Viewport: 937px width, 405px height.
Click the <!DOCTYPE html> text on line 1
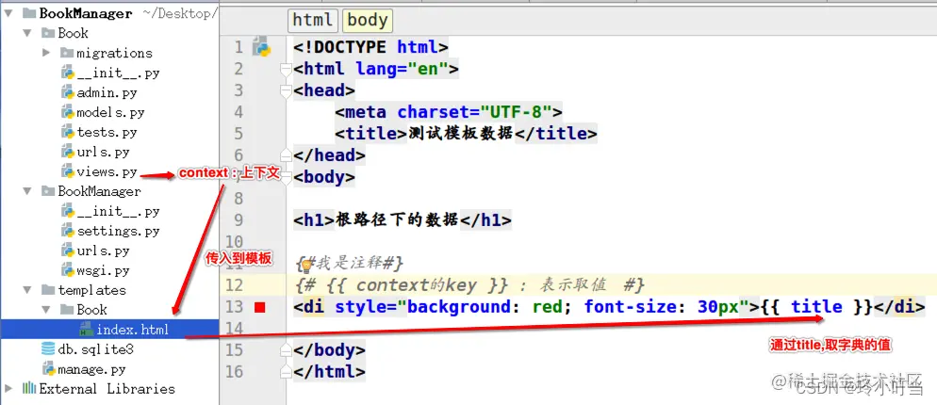click(370, 47)
